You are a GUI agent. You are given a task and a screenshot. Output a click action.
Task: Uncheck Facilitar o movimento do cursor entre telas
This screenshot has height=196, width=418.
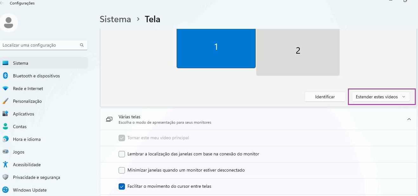click(x=122, y=186)
